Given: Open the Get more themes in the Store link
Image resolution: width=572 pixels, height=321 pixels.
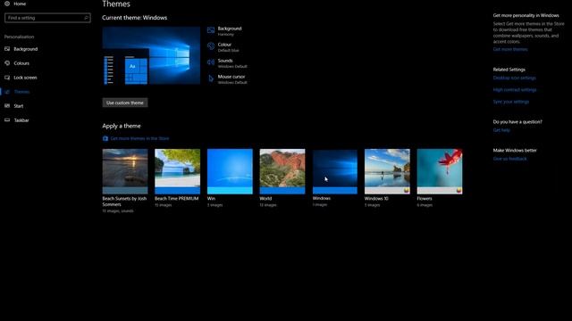Looking at the screenshot, I should click(139, 138).
